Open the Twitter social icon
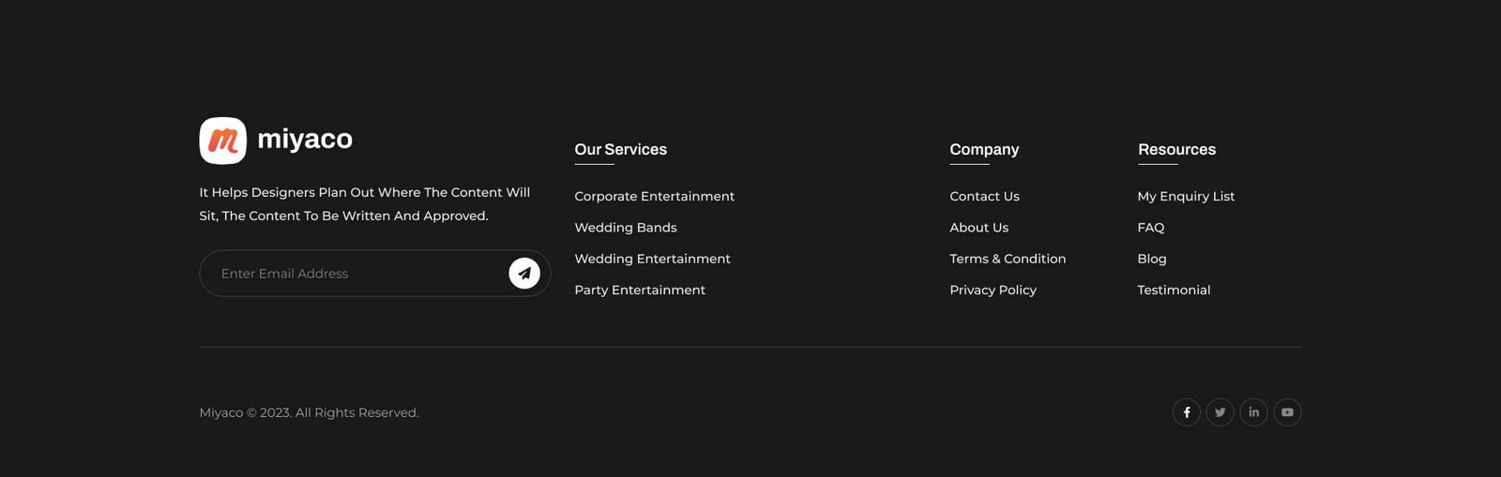1501x477 pixels. (x=1220, y=412)
